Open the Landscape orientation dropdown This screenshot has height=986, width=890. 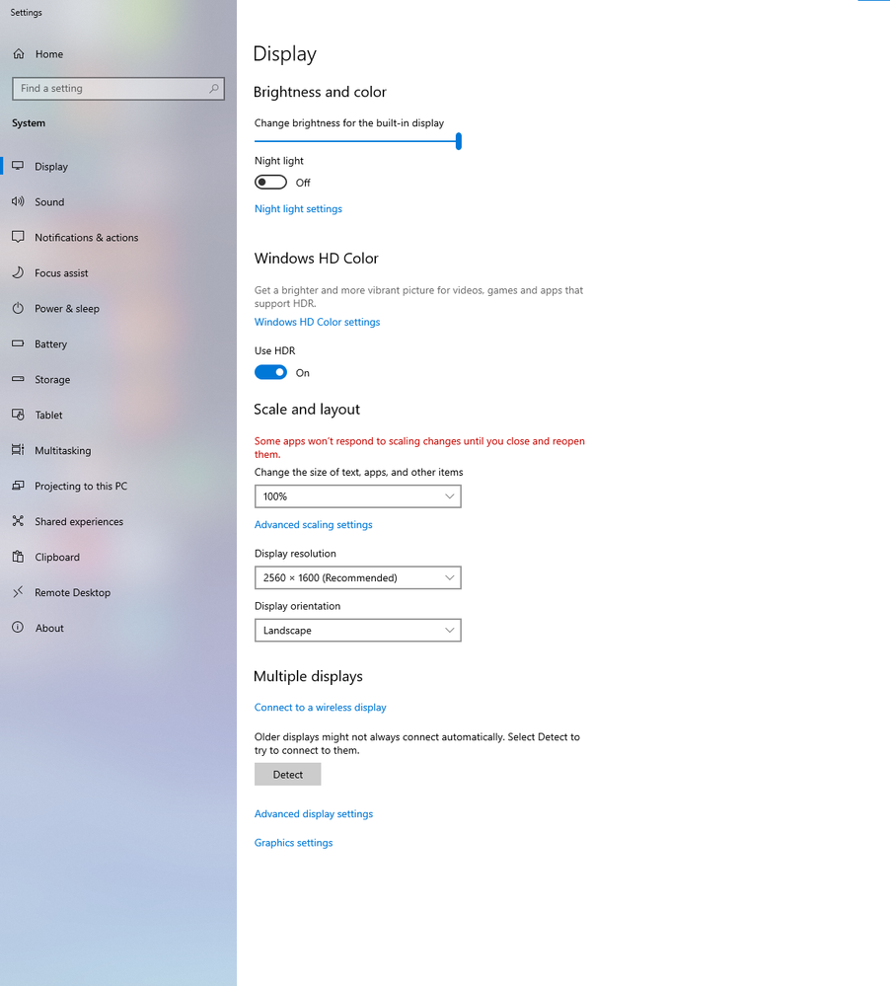click(357, 630)
